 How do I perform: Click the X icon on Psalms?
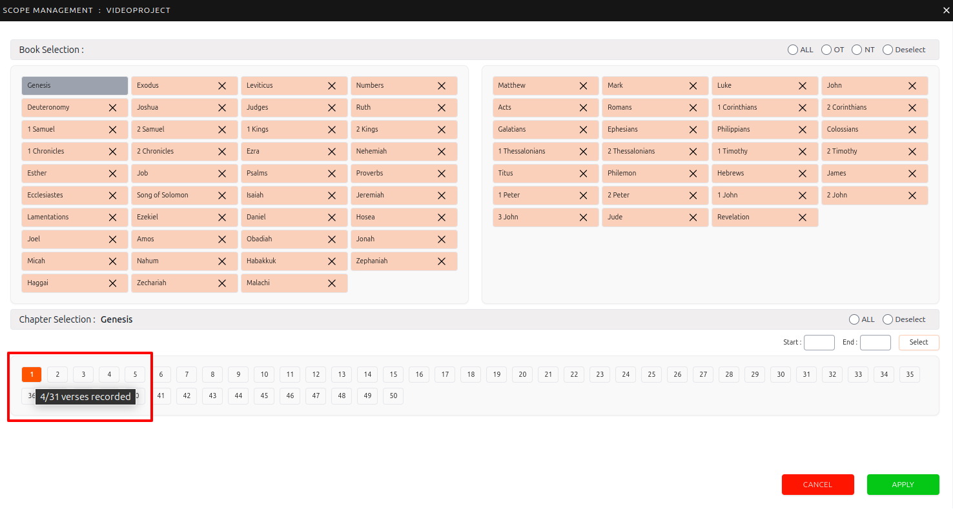tap(332, 174)
